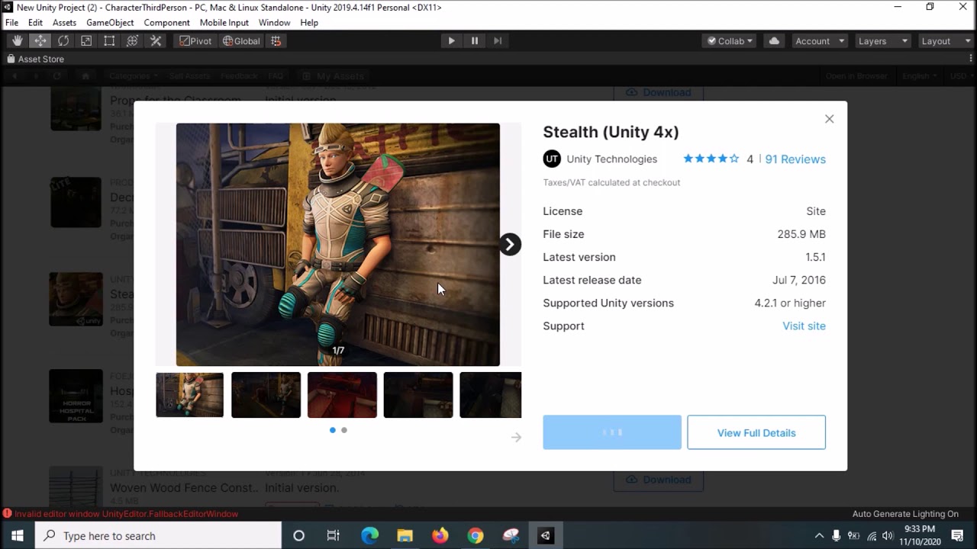Open the Visit site support link
Screen dimensions: 977x549
[x=804, y=326]
